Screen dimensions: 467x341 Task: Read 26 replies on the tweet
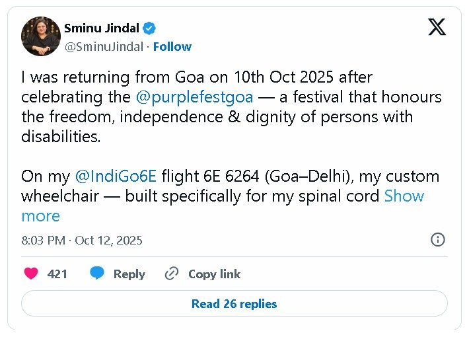click(x=234, y=304)
